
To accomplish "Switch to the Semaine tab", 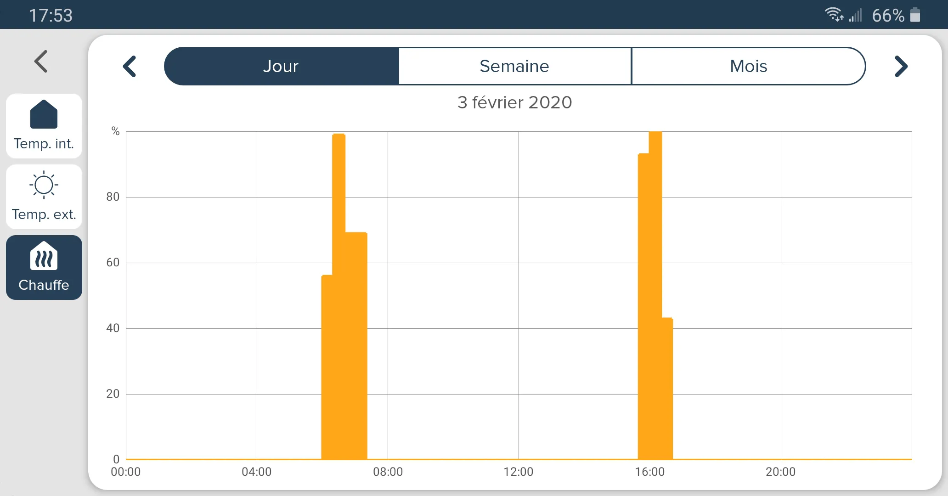I will pyautogui.click(x=515, y=66).
